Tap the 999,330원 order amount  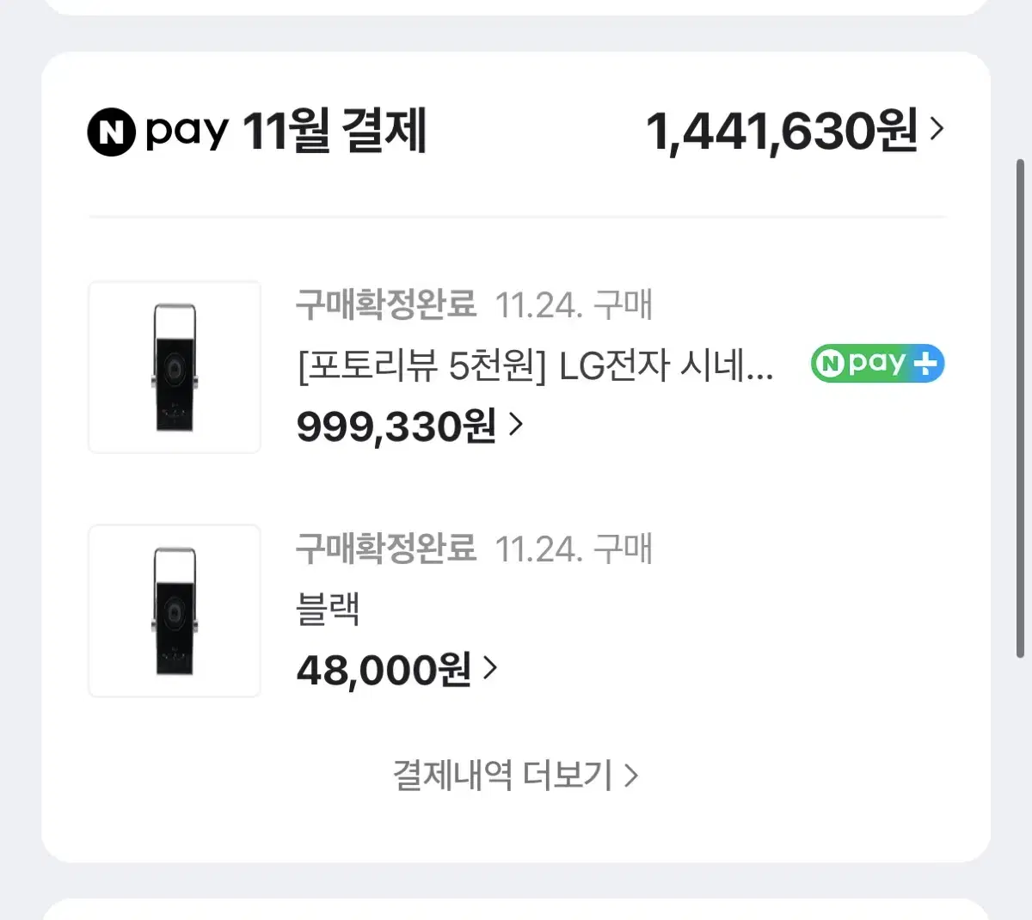(396, 425)
